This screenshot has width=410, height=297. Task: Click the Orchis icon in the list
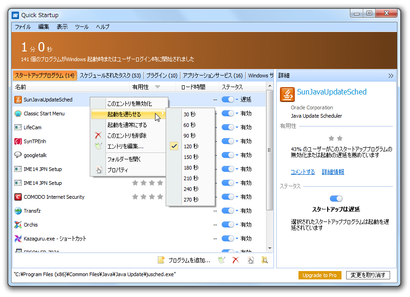pyautogui.click(x=18, y=224)
